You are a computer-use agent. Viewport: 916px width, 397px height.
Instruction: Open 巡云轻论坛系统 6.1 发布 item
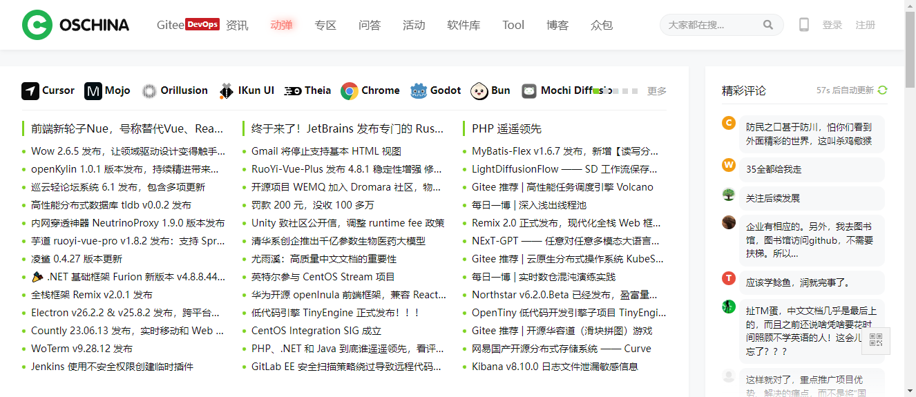(118, 187)
